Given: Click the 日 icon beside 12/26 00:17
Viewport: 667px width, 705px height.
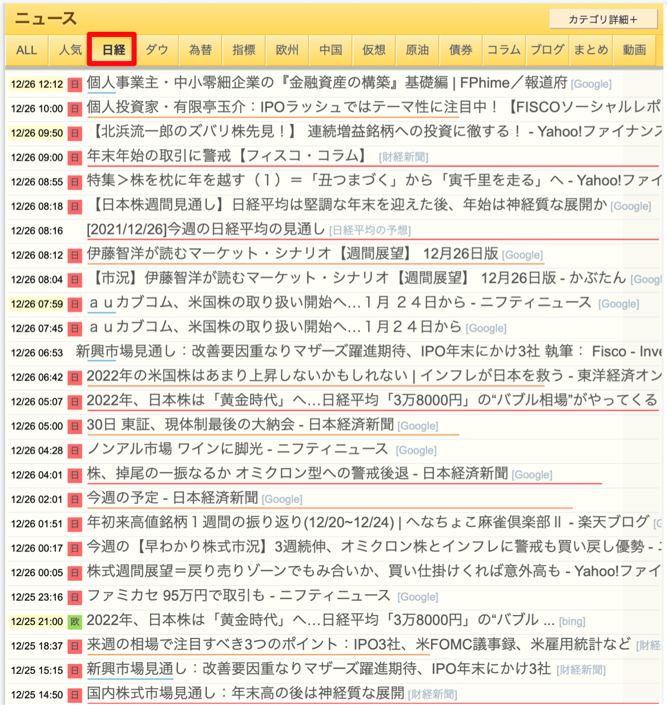Looking at the screenshot, I should click(75, 548).
